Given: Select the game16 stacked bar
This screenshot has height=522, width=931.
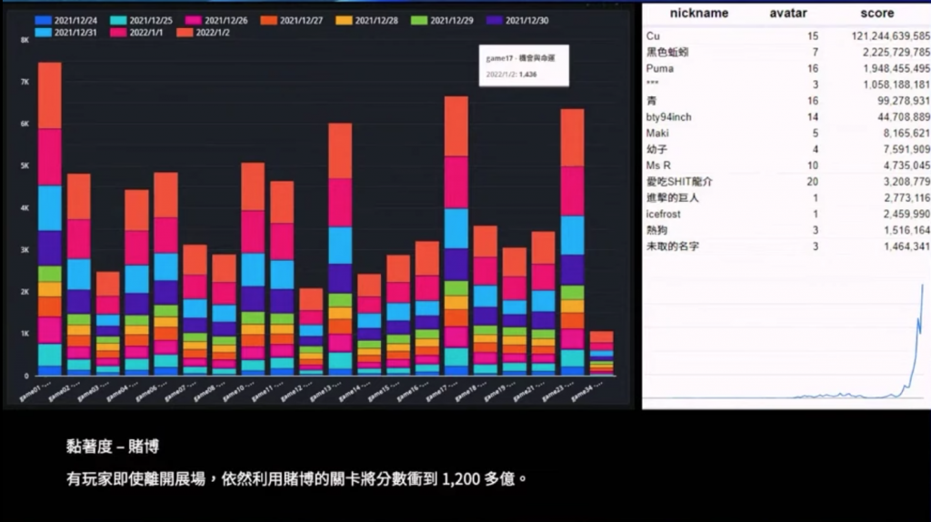Looking at the screenshot, I should click(427, 308).
